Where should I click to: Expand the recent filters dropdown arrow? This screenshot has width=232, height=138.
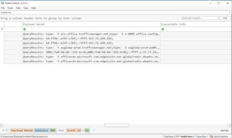pos(94,130)
